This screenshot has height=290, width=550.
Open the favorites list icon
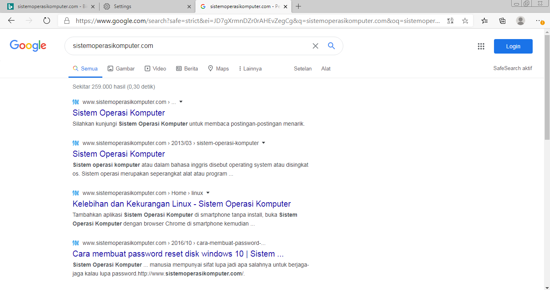[x=485, y=21]
